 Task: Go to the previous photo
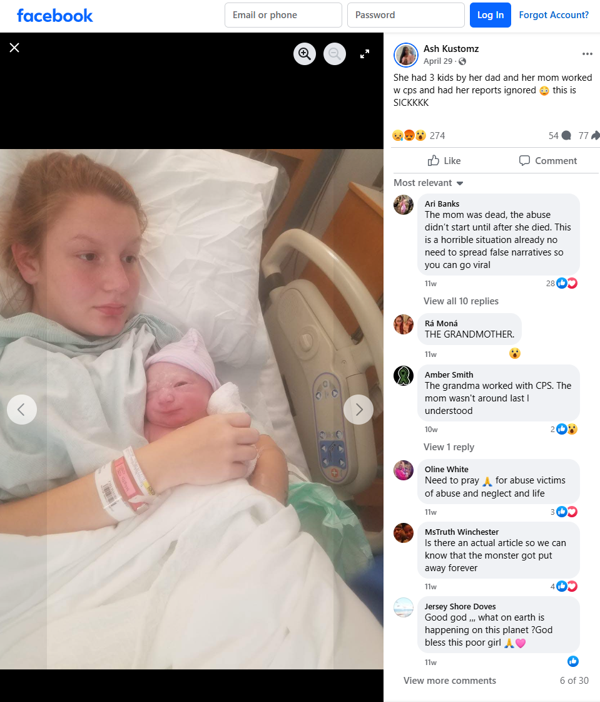pos(21,409)
